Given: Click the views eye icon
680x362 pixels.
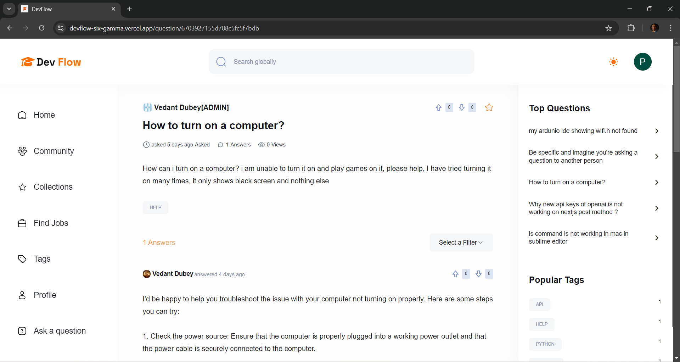Looking at the screenshot, I should click(x=262, y=145).
